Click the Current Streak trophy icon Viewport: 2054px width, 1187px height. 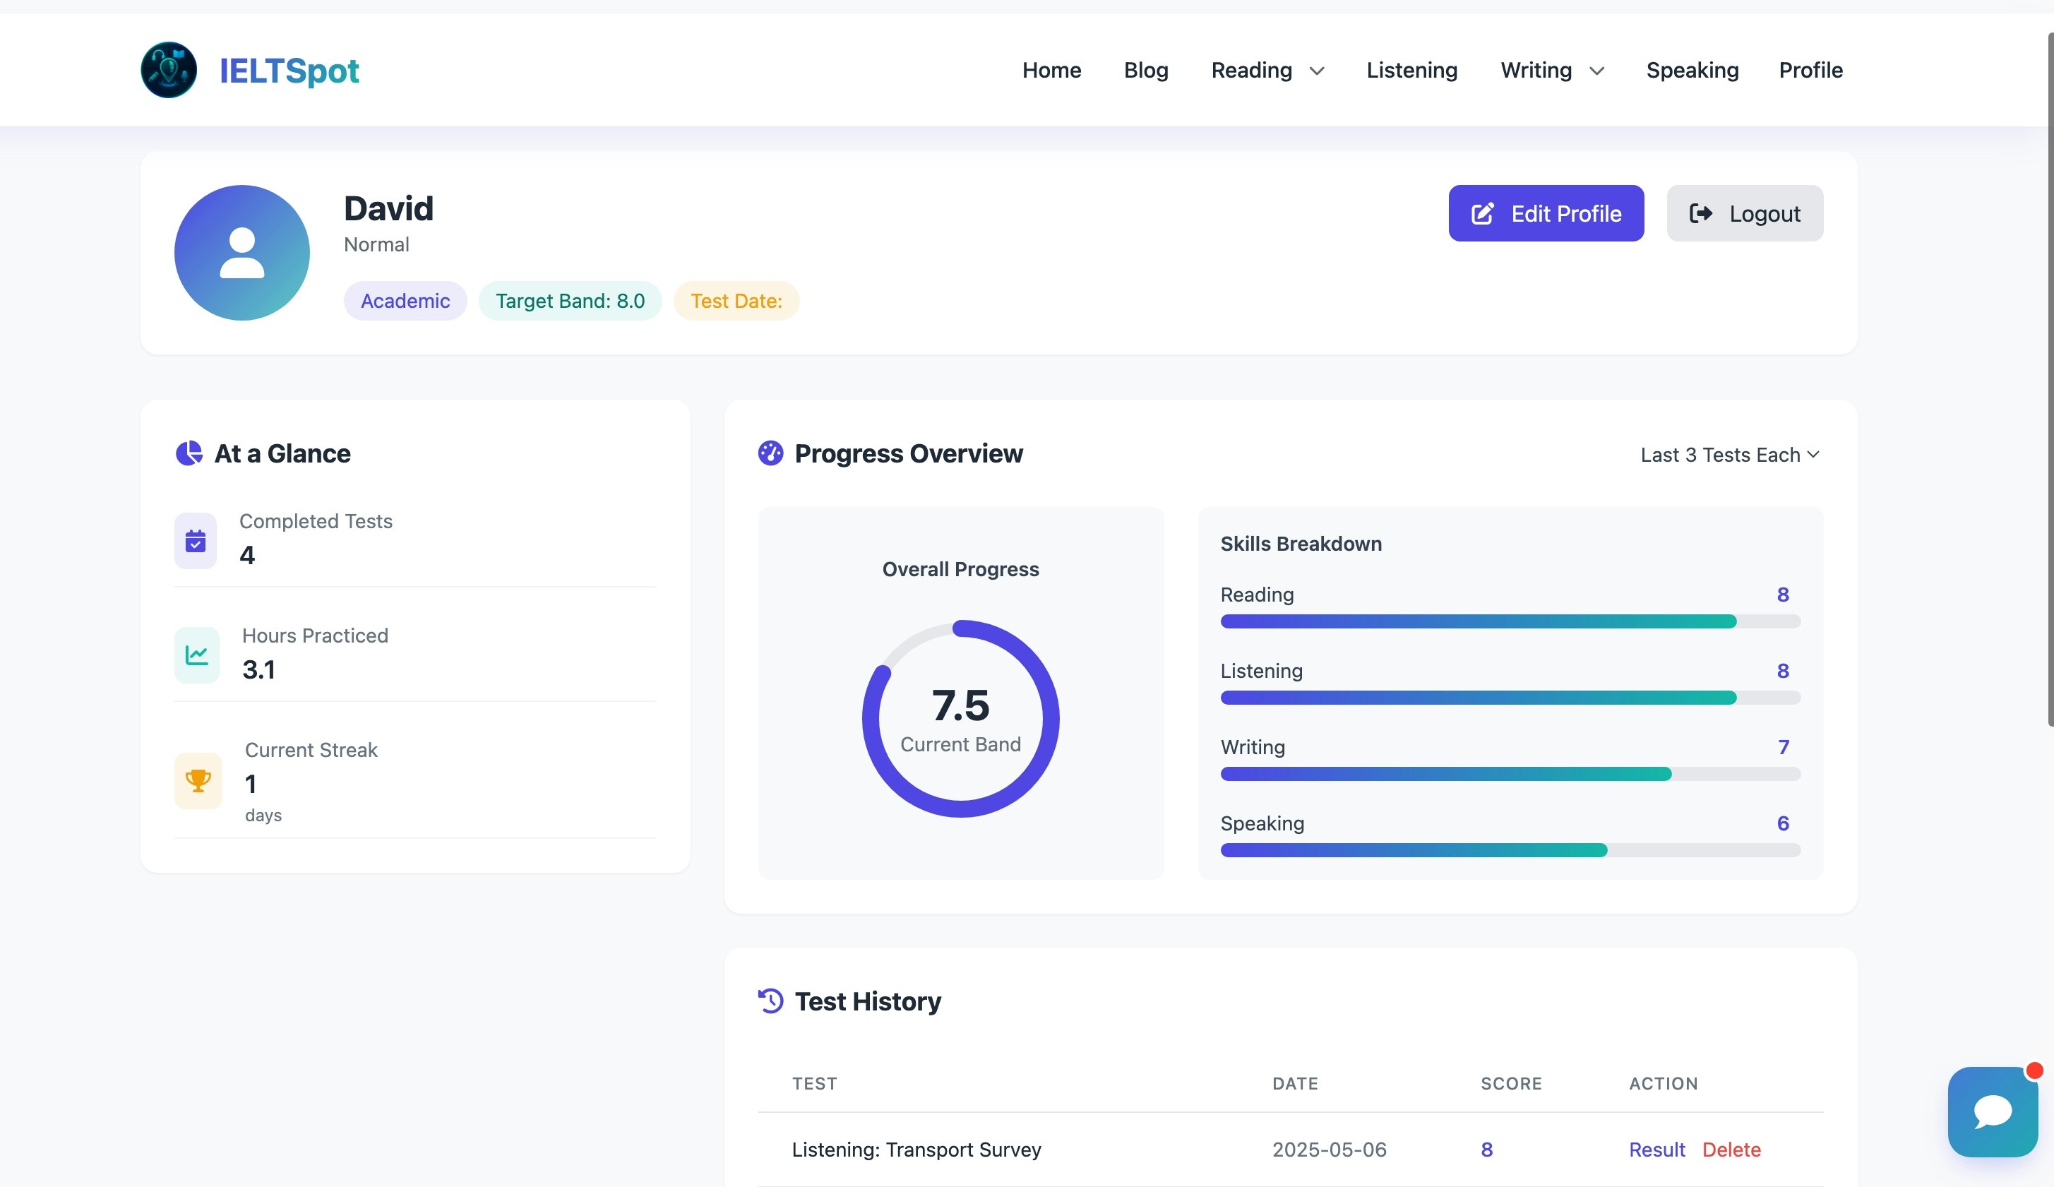coord(198,780)
